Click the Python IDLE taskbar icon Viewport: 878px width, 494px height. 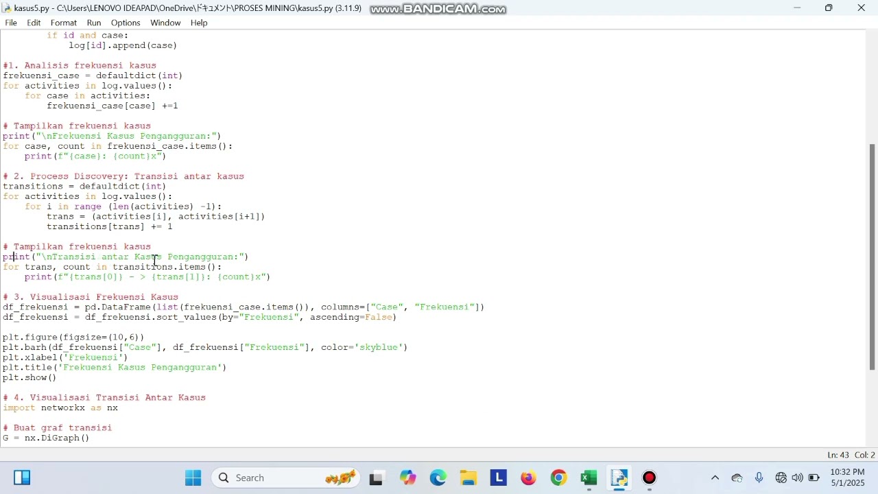[x=619, y=478]
